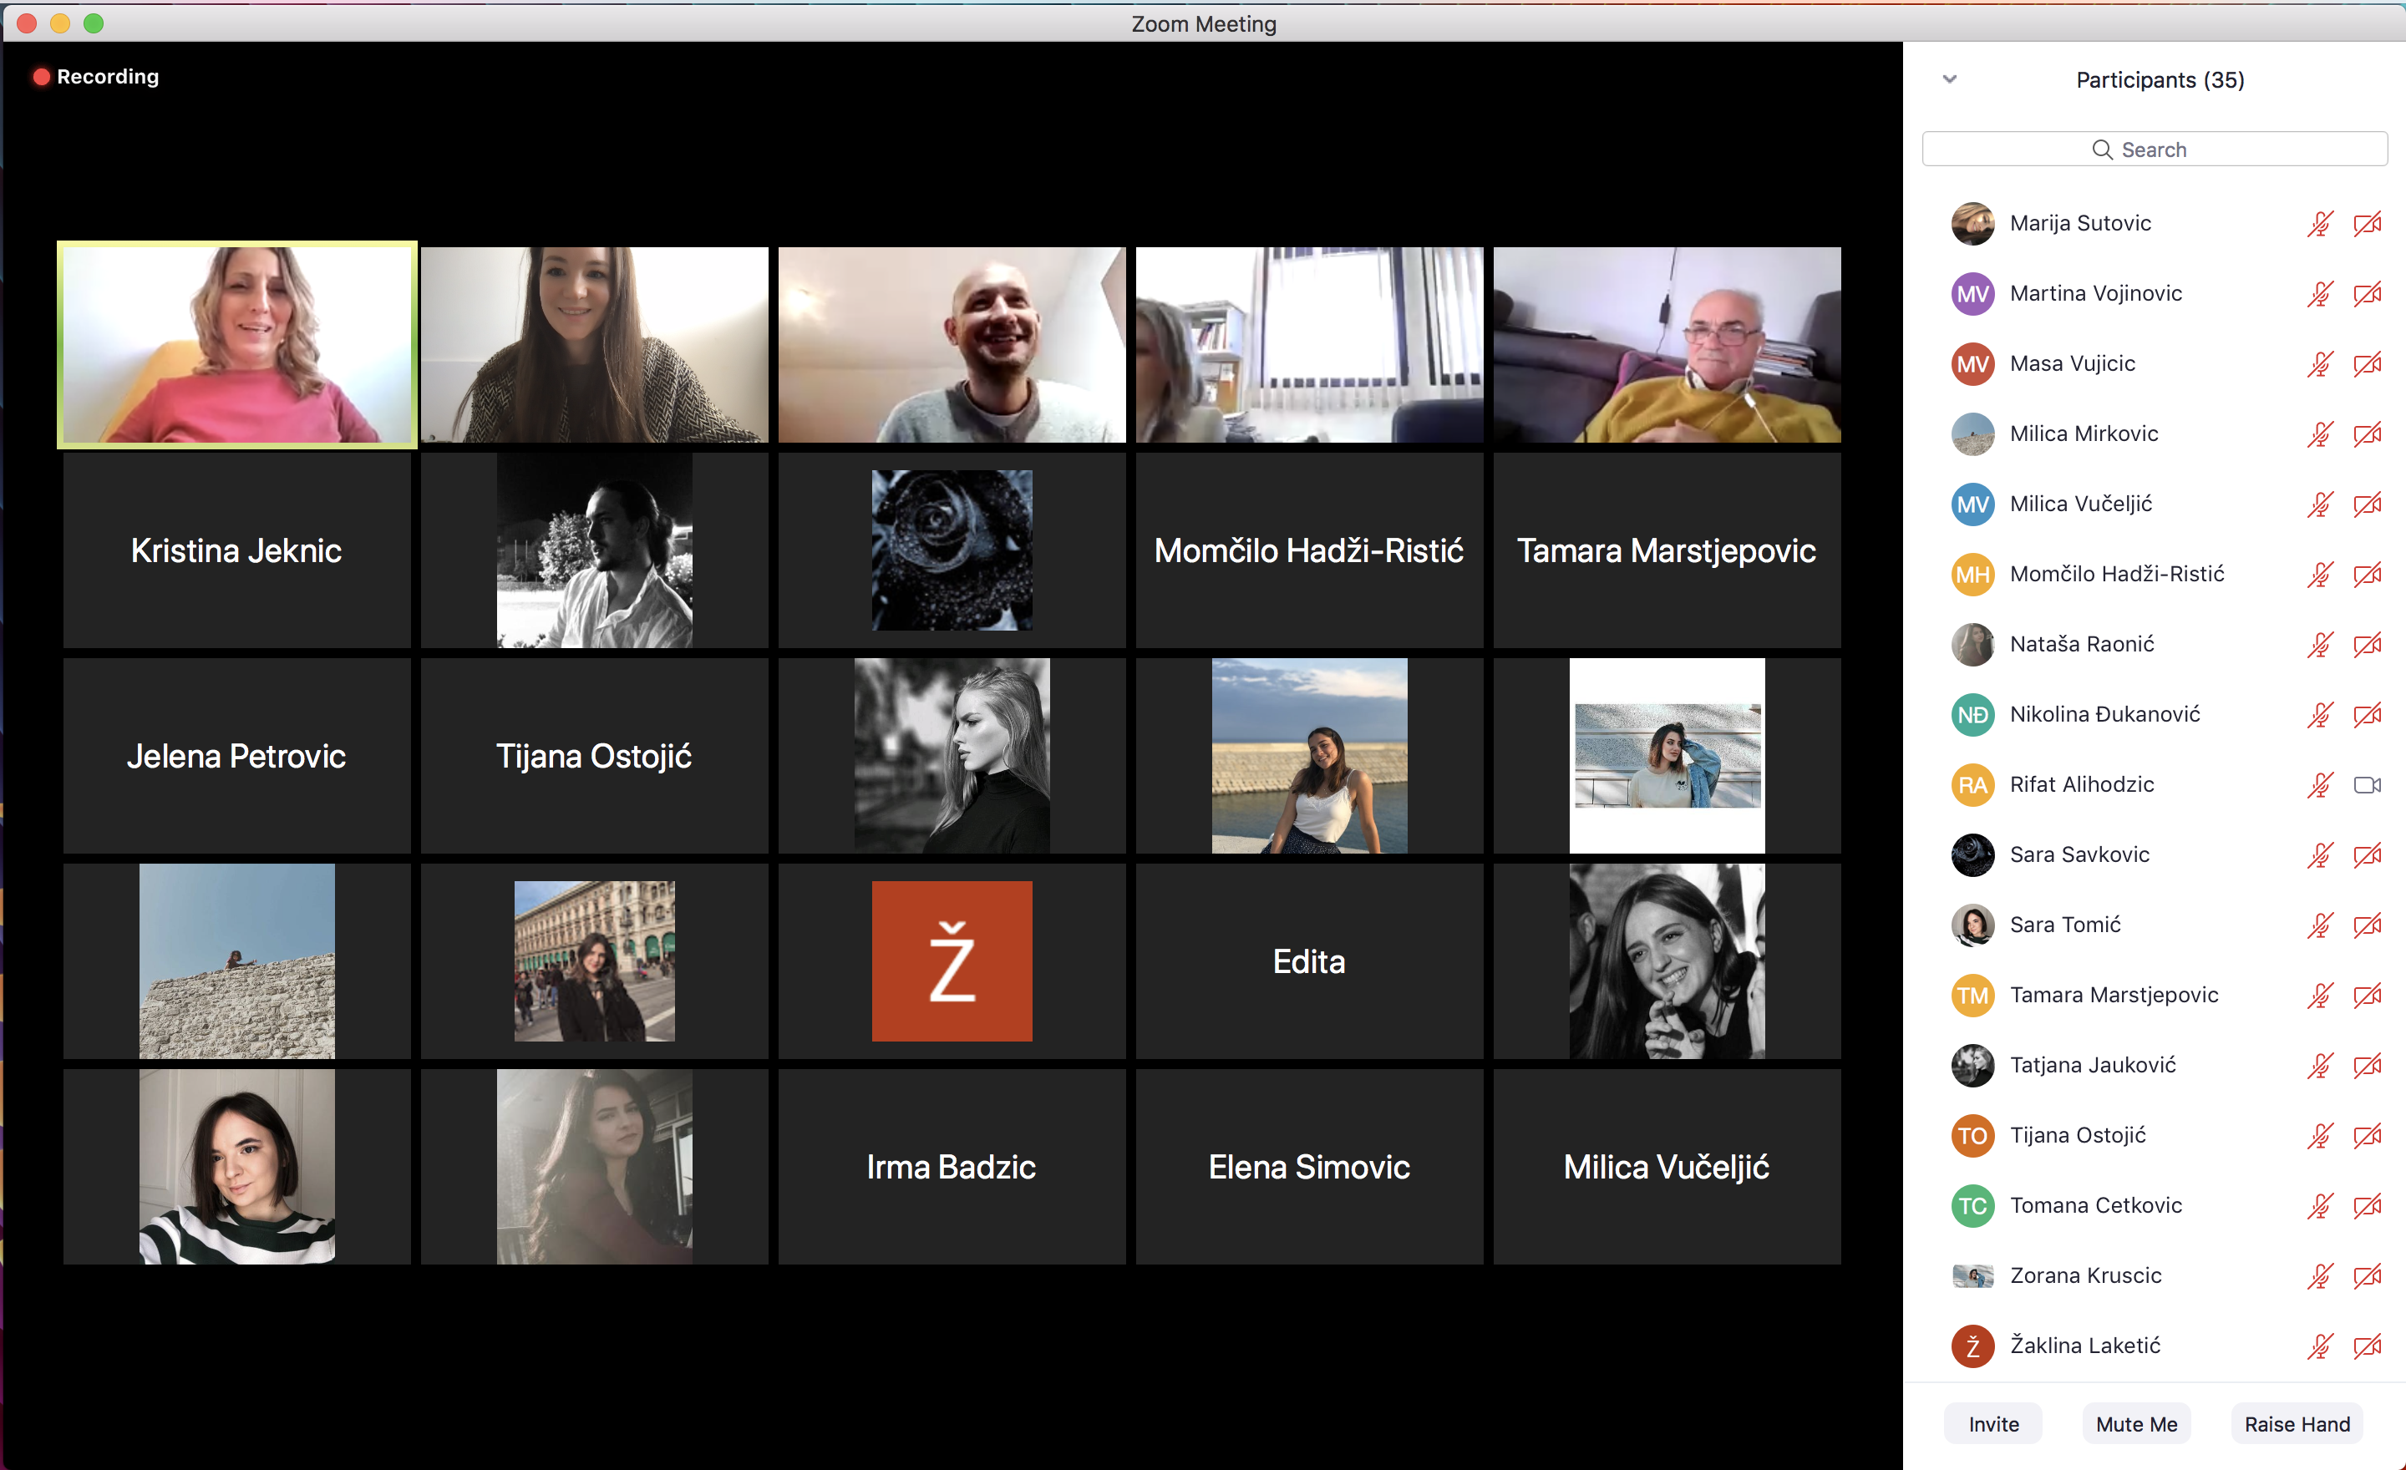Select the Momčilo Hadži-Ristić video tile
The width and height of the screenshot is (2406, 1470).
1309,550
